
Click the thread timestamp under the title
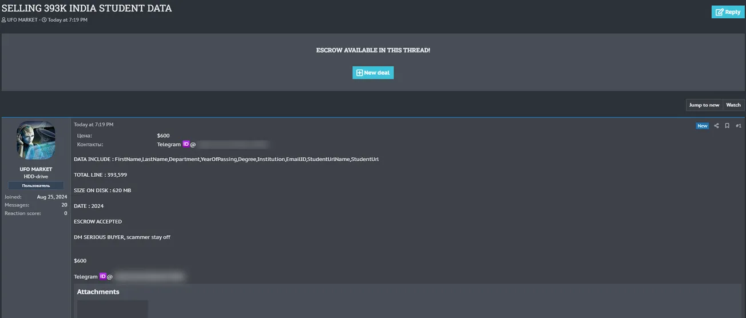[68, 20]
